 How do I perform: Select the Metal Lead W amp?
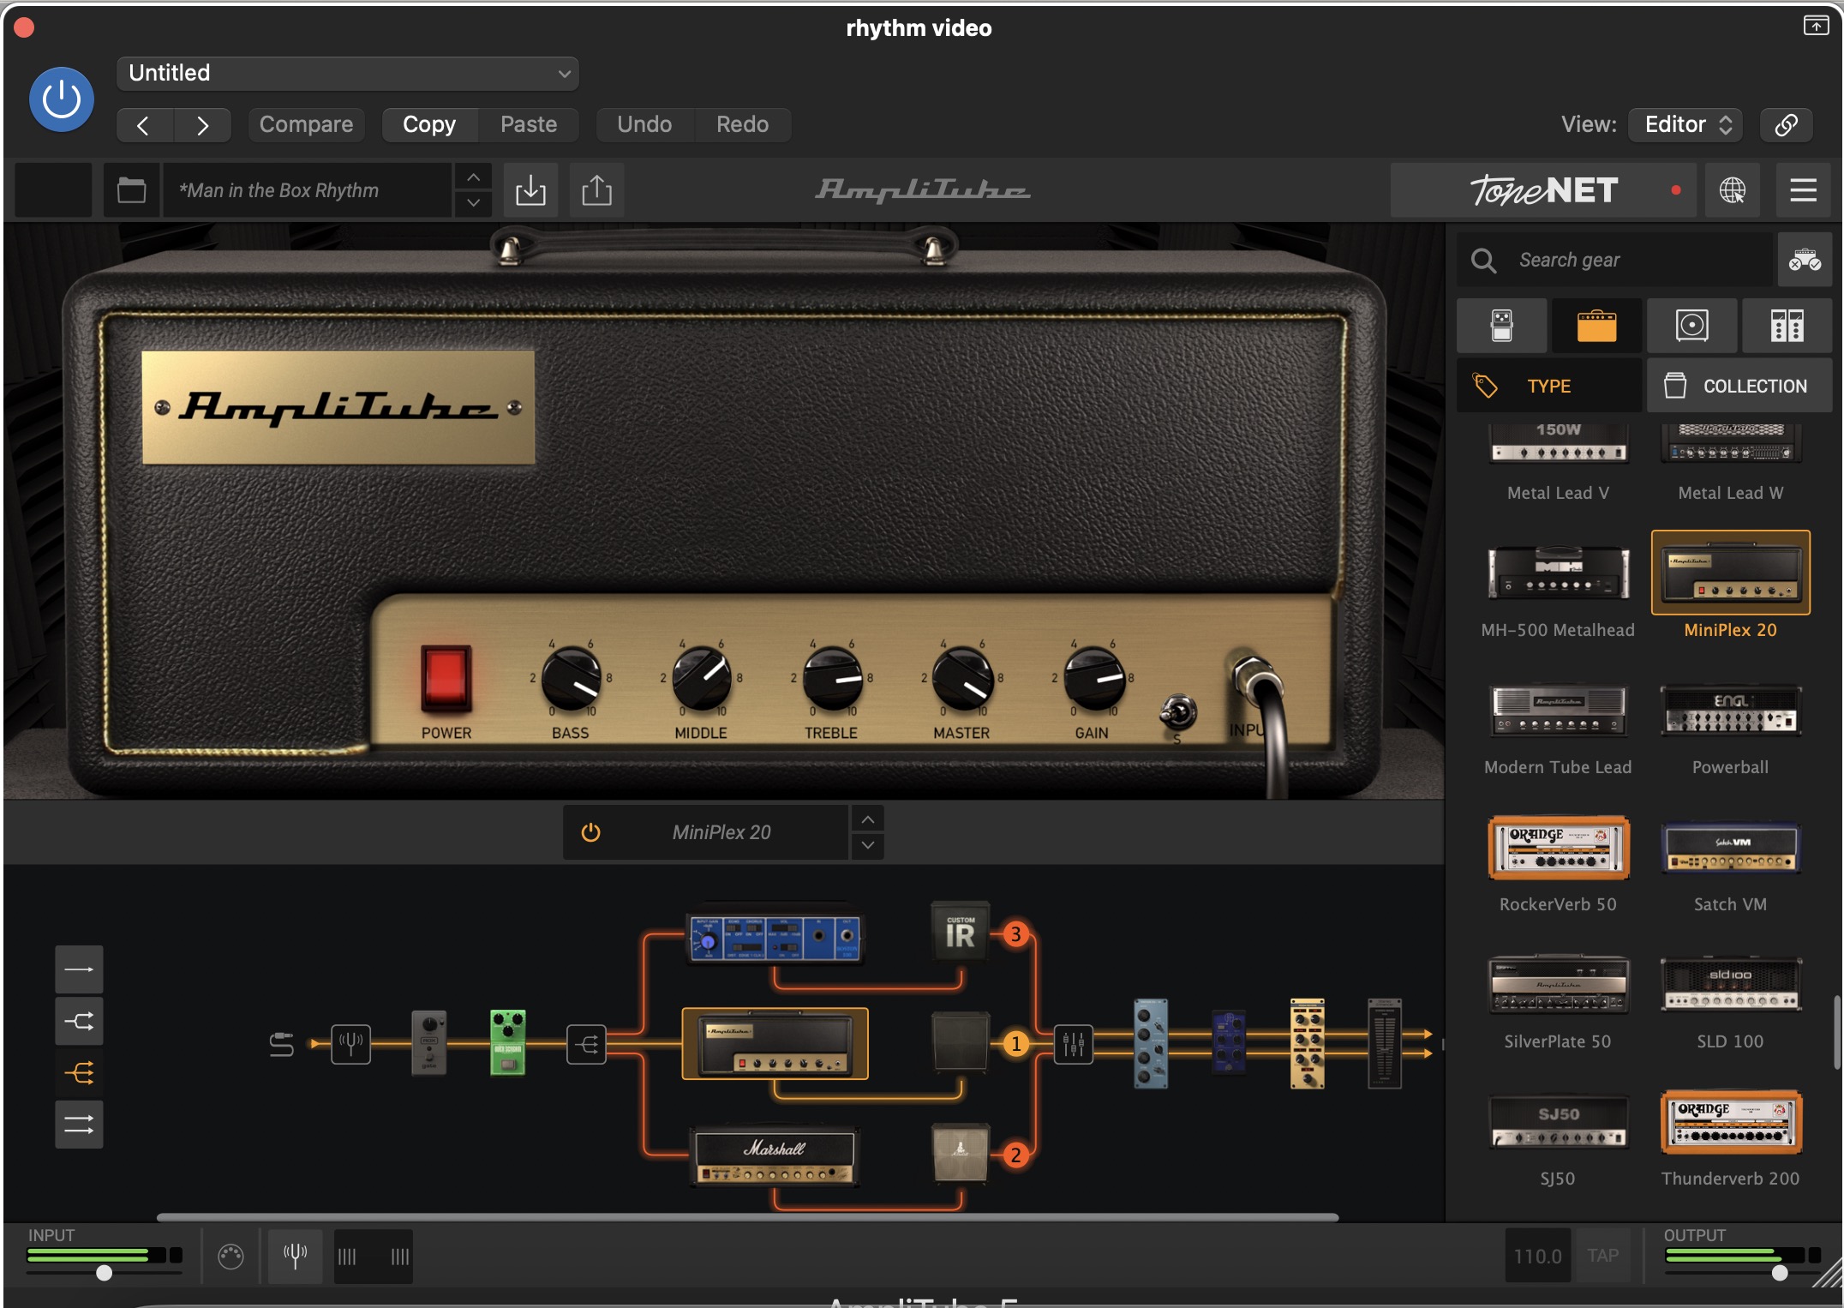click(1730, 462)
